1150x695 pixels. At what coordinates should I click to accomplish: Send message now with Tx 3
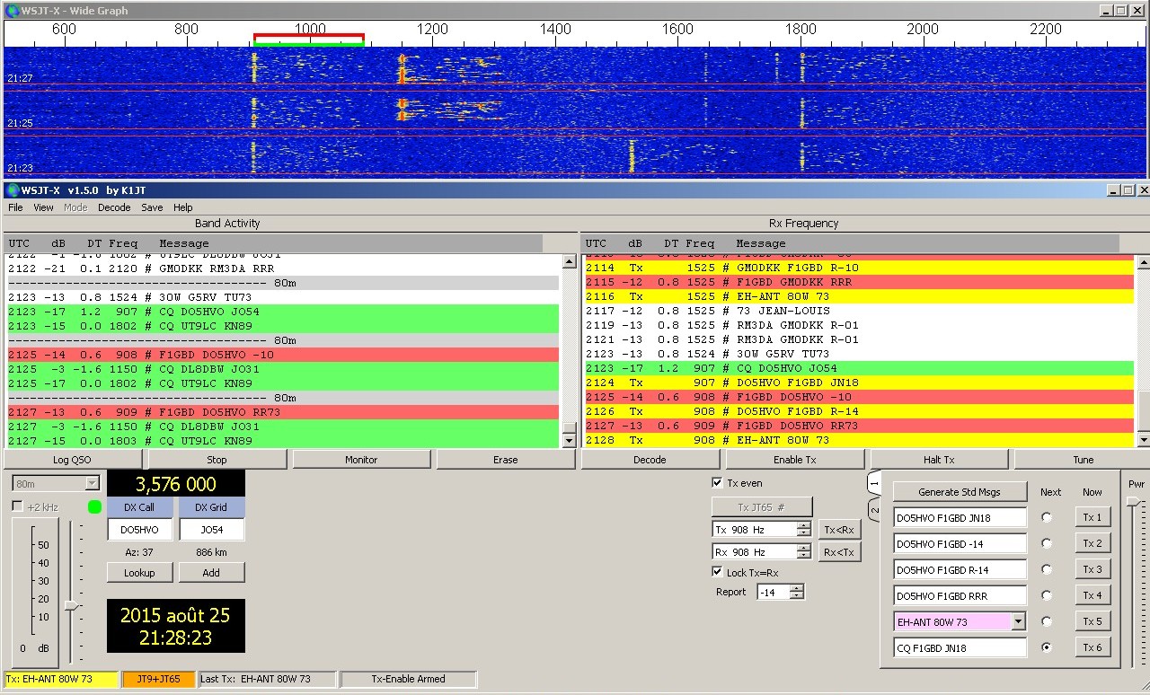coord(1092,569)
